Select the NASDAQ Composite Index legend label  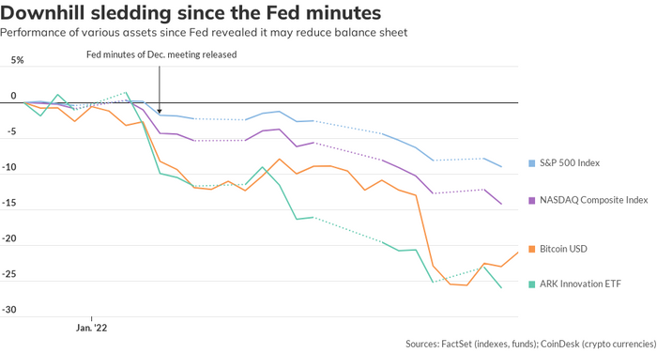pyautogui.click(x=594, y=200)
